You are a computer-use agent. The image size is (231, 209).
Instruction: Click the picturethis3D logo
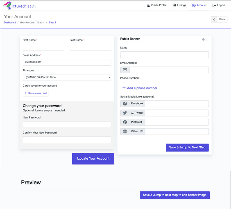19,5
